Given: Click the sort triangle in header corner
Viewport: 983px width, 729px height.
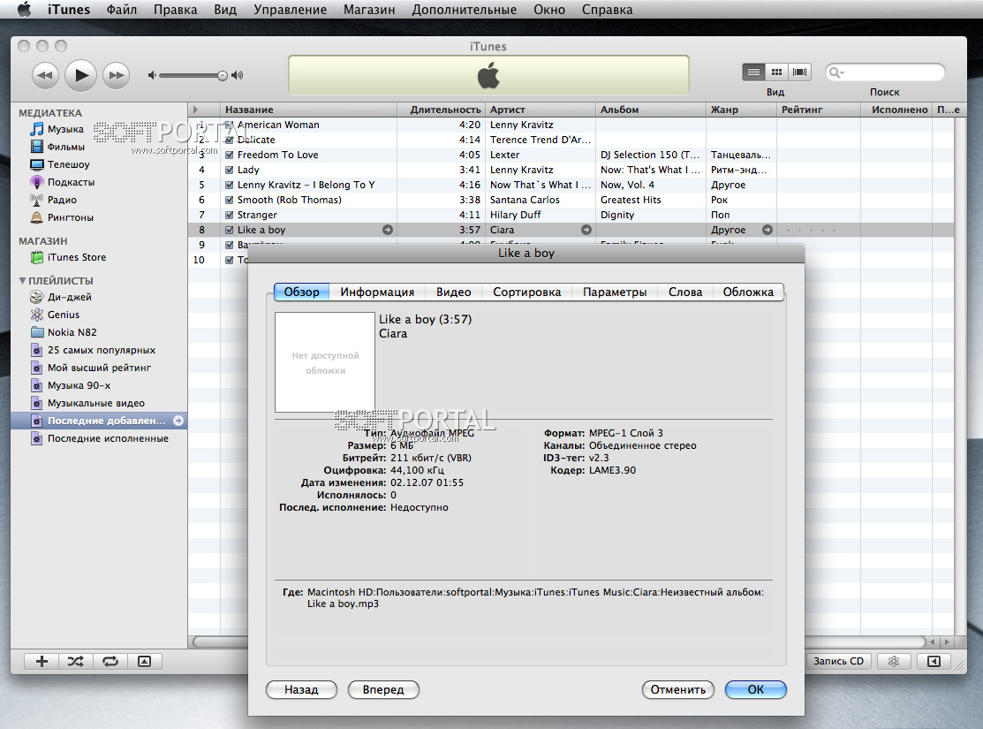Looking at the screenshot, I should click(195, 110).
